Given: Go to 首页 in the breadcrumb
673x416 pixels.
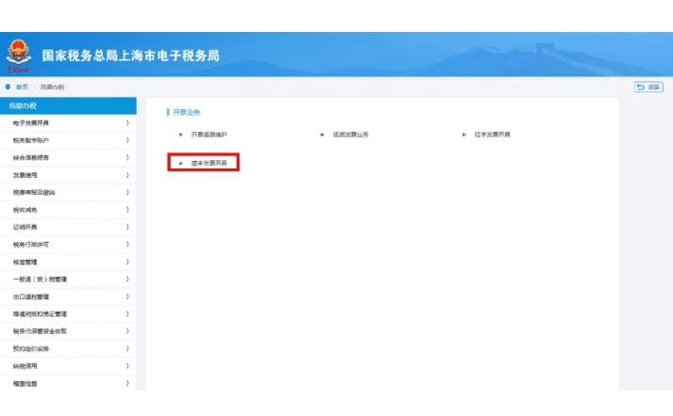Looking at the screenshot, I should click(22, 87).
